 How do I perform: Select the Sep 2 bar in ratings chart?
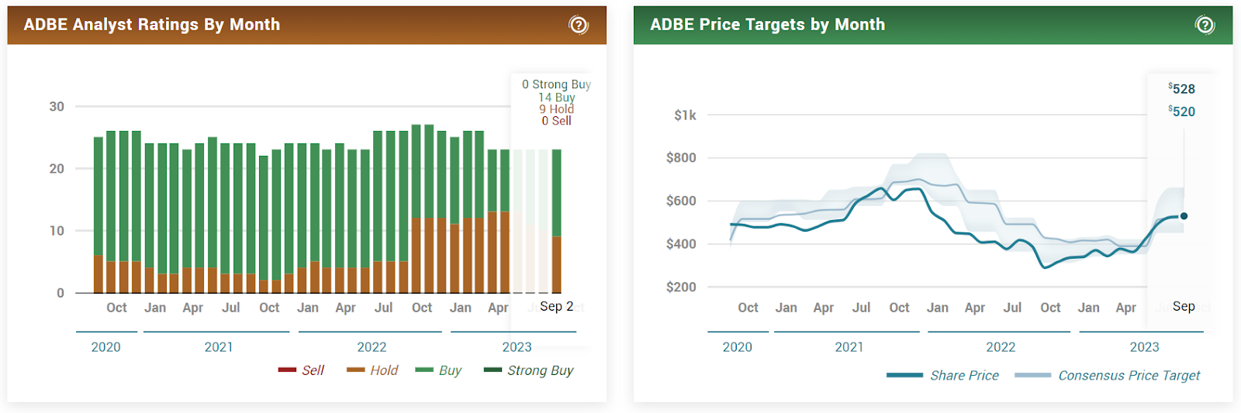(x=556, y=221)
